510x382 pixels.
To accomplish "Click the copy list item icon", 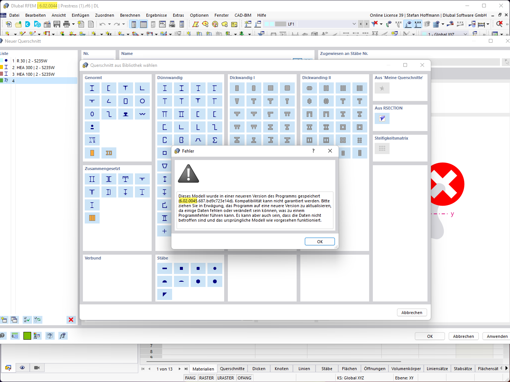I will pyautogui.click(x=14, y=320).
